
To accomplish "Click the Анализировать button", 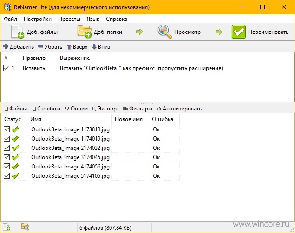I will pyautogui.click(x=179, y=109).
